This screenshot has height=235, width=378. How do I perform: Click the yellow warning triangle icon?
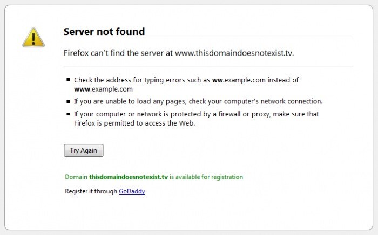point(33,37)
